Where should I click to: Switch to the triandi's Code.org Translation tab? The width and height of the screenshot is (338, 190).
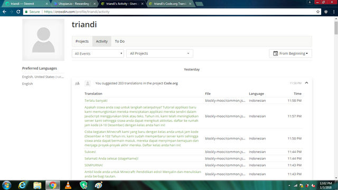pos(170,4)
